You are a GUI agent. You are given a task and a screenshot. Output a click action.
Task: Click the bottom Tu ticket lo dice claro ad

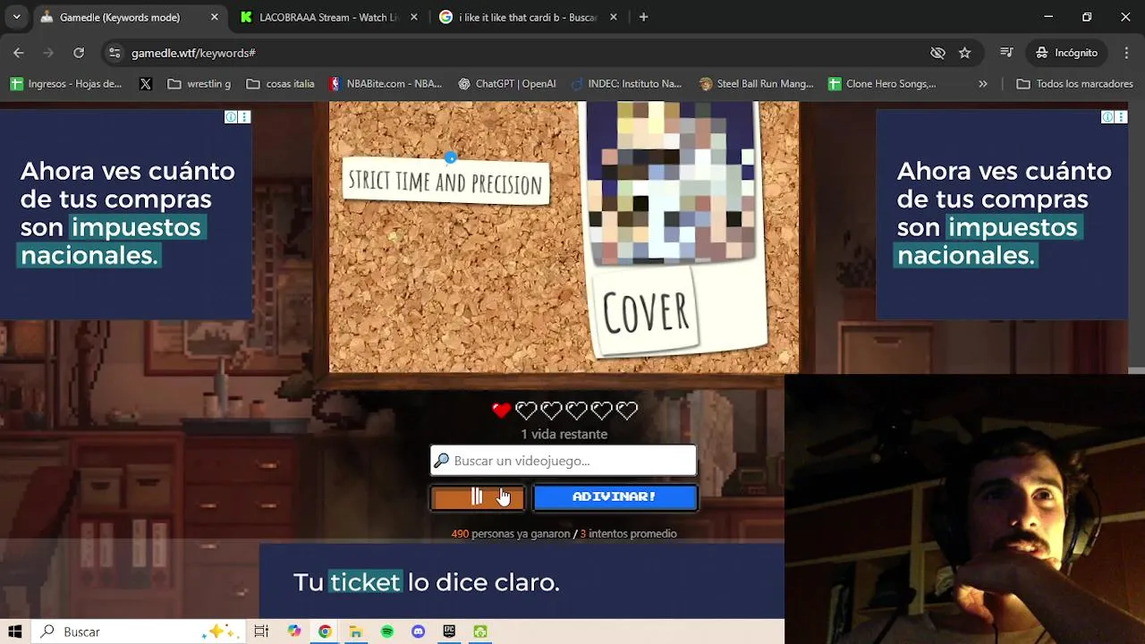coord(522,580)
